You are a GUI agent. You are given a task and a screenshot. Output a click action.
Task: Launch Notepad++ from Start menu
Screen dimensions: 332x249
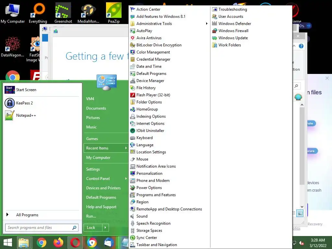(42, 115)
